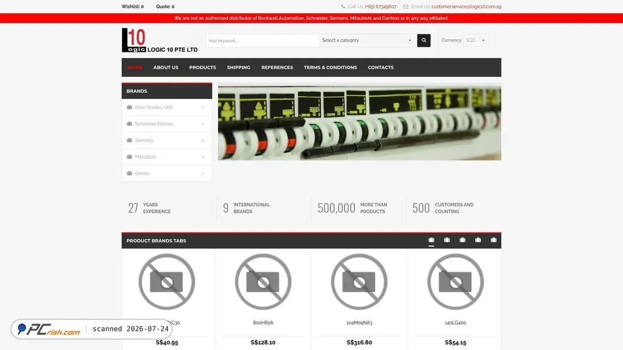Image resolution: width=623 pixels, height=350 pixels.
Task: Open TERMS & CONDITIONS menu item
Action: tap(330, 67)
